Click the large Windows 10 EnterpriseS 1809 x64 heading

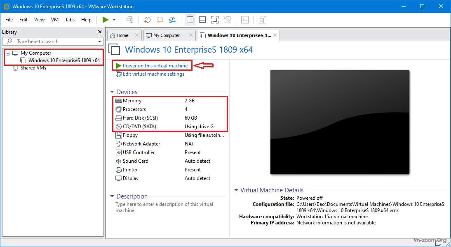pyautogui.click(x=189, y=50)
